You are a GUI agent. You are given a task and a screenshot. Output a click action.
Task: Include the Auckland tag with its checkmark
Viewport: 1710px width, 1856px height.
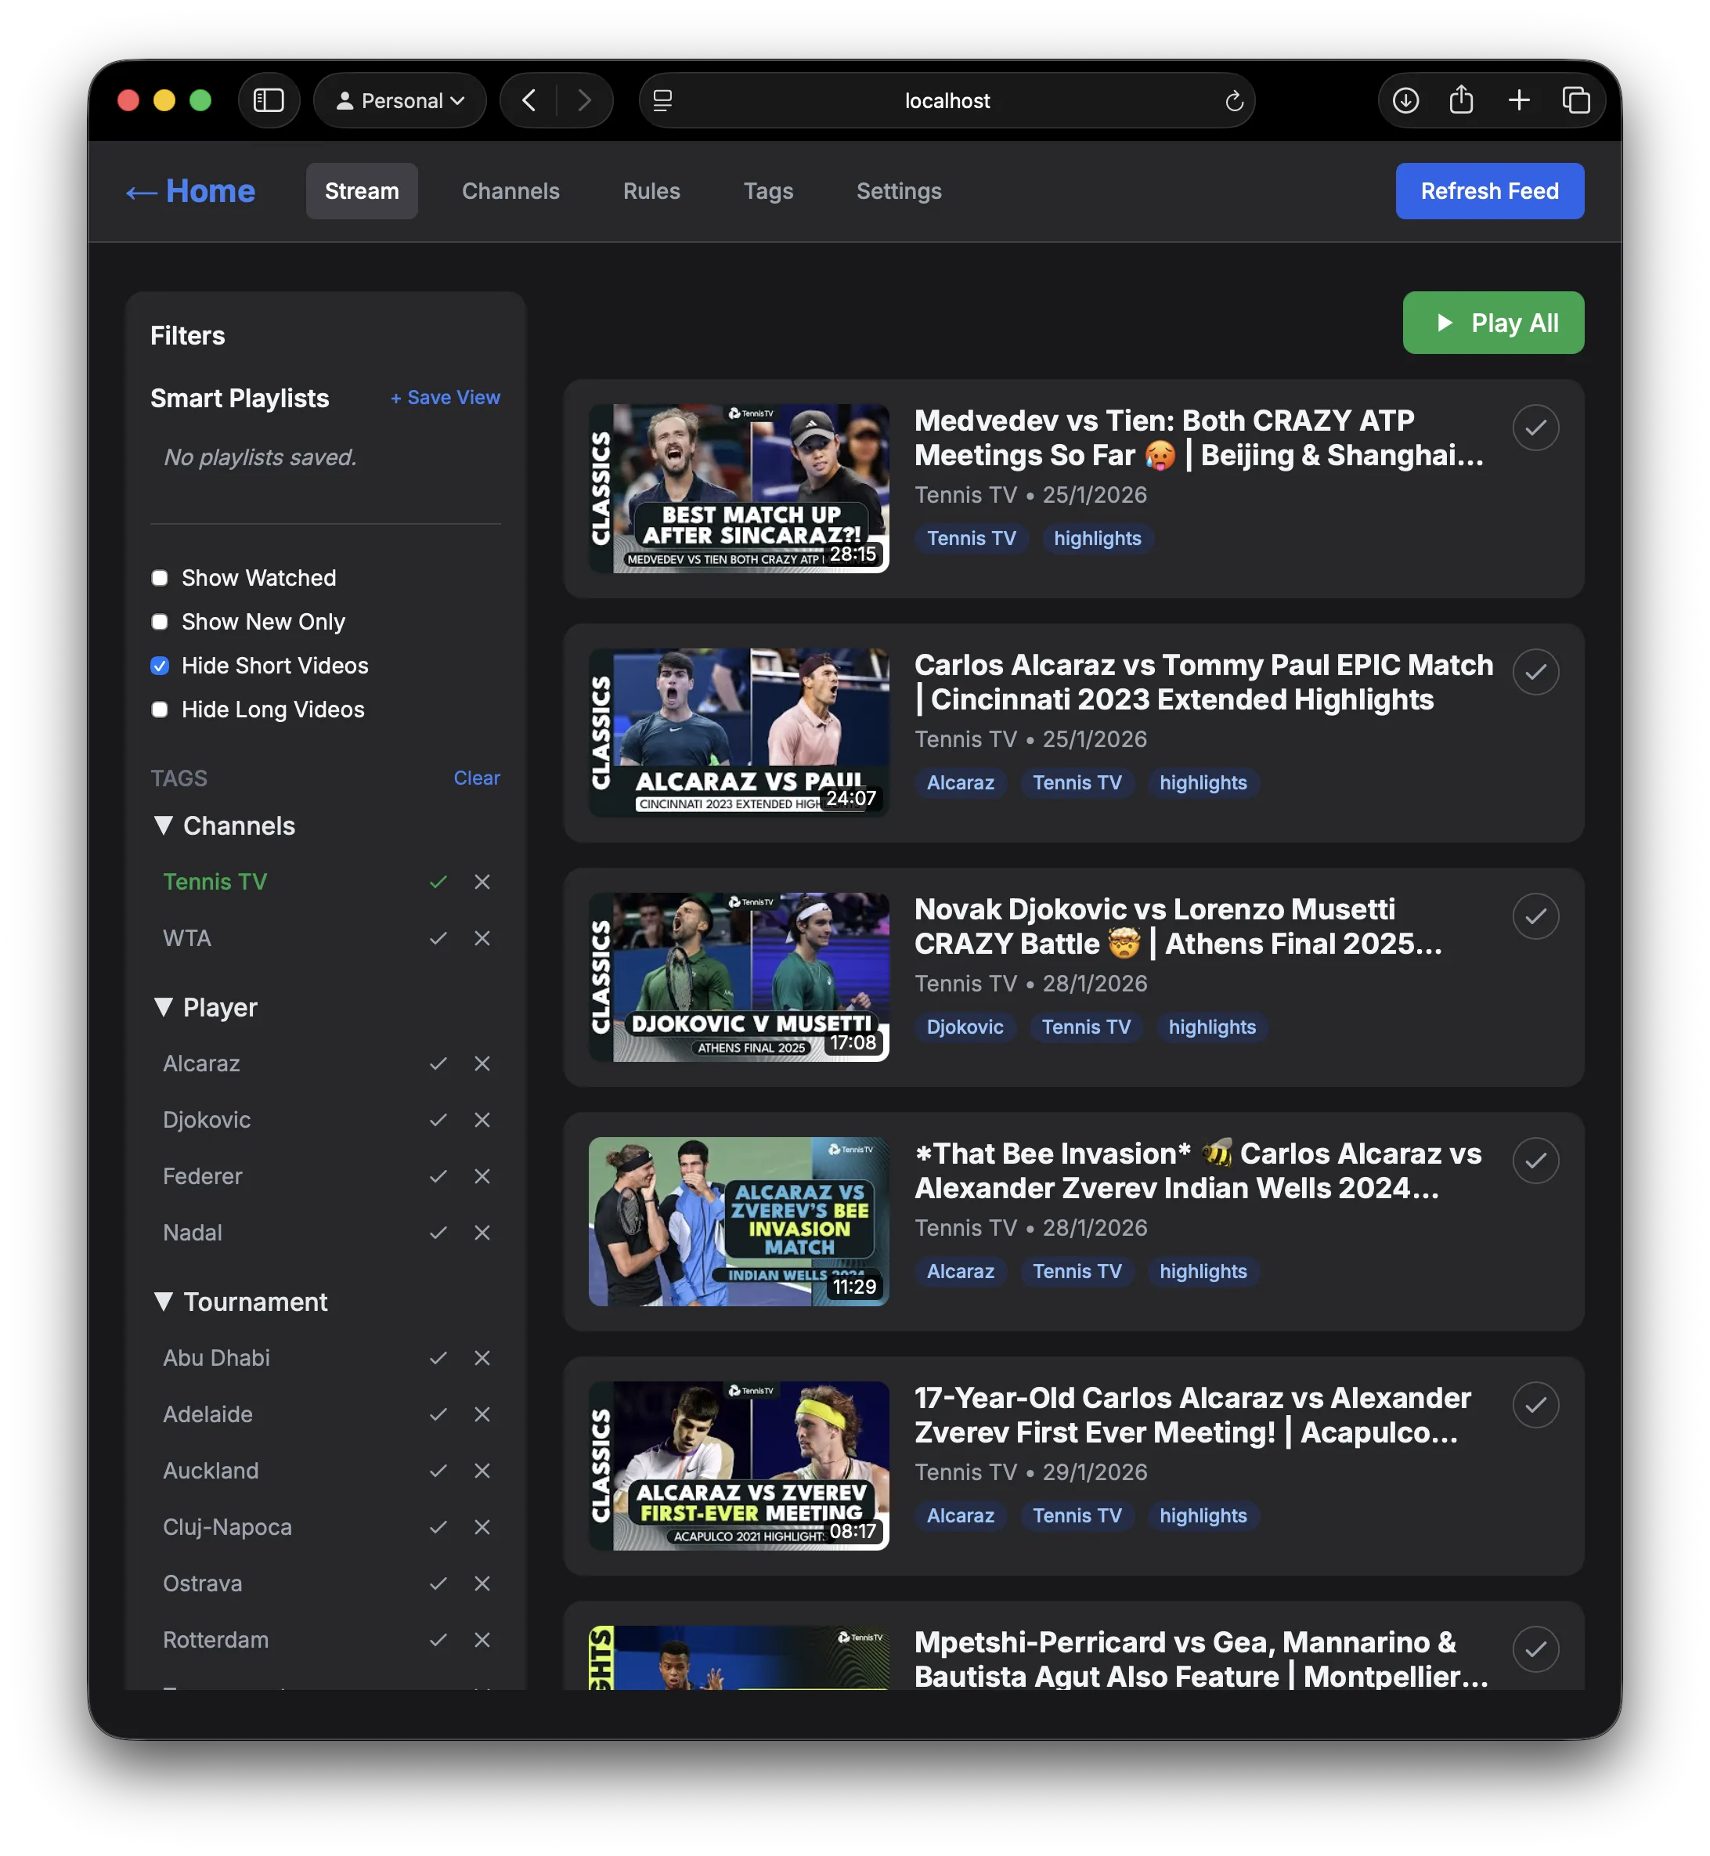click(438, 1471)
